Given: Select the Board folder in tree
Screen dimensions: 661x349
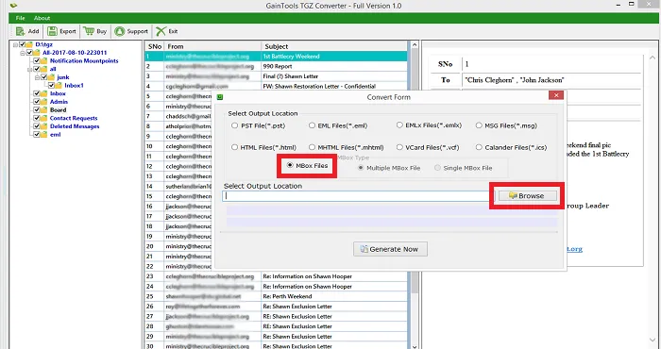Looking at the screenshot, I should pos(59,109).
